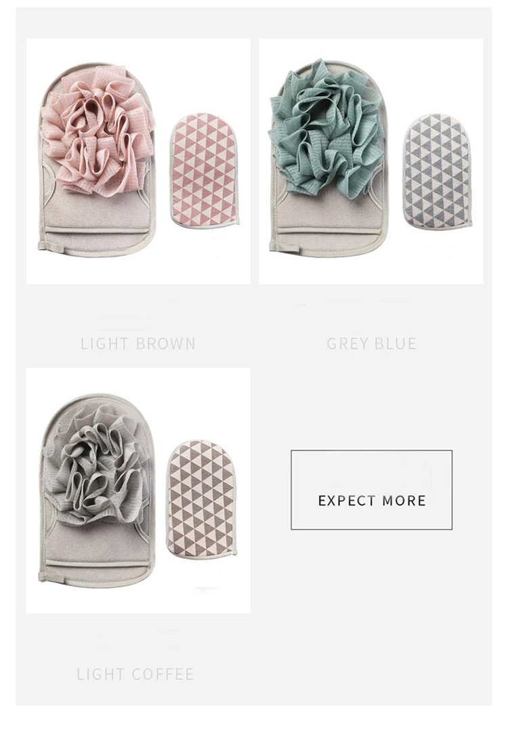Click the bottom cuff of grey-flower glove

tap(96, 572)
